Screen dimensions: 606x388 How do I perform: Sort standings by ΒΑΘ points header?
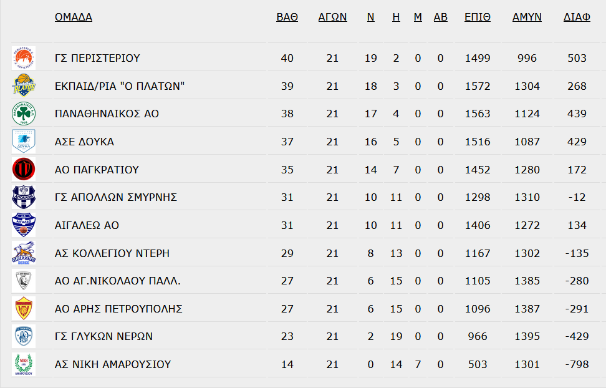click(x=287, y=17)
